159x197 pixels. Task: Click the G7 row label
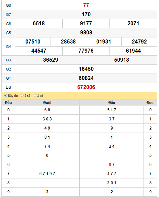pyautogui.click(x=8, y=15)
